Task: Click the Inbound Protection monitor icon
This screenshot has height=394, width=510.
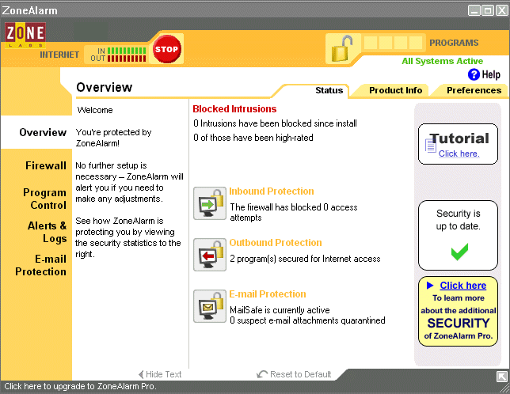Action: pos(210,203)
